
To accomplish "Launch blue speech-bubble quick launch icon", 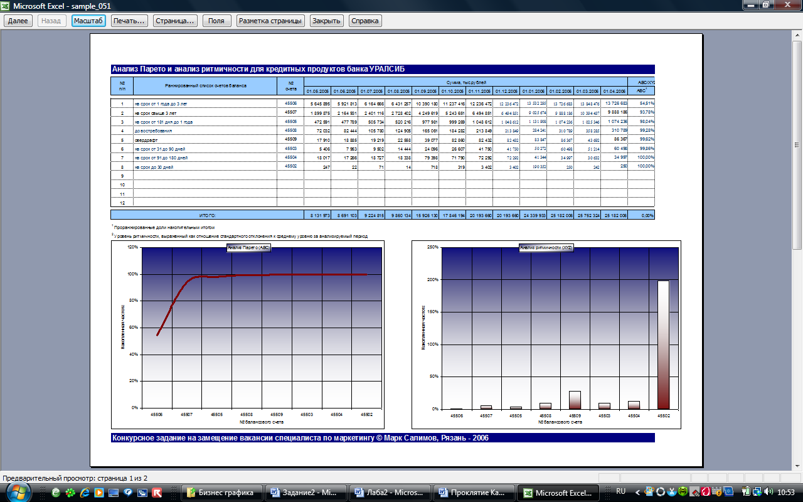I will point(128,493).
